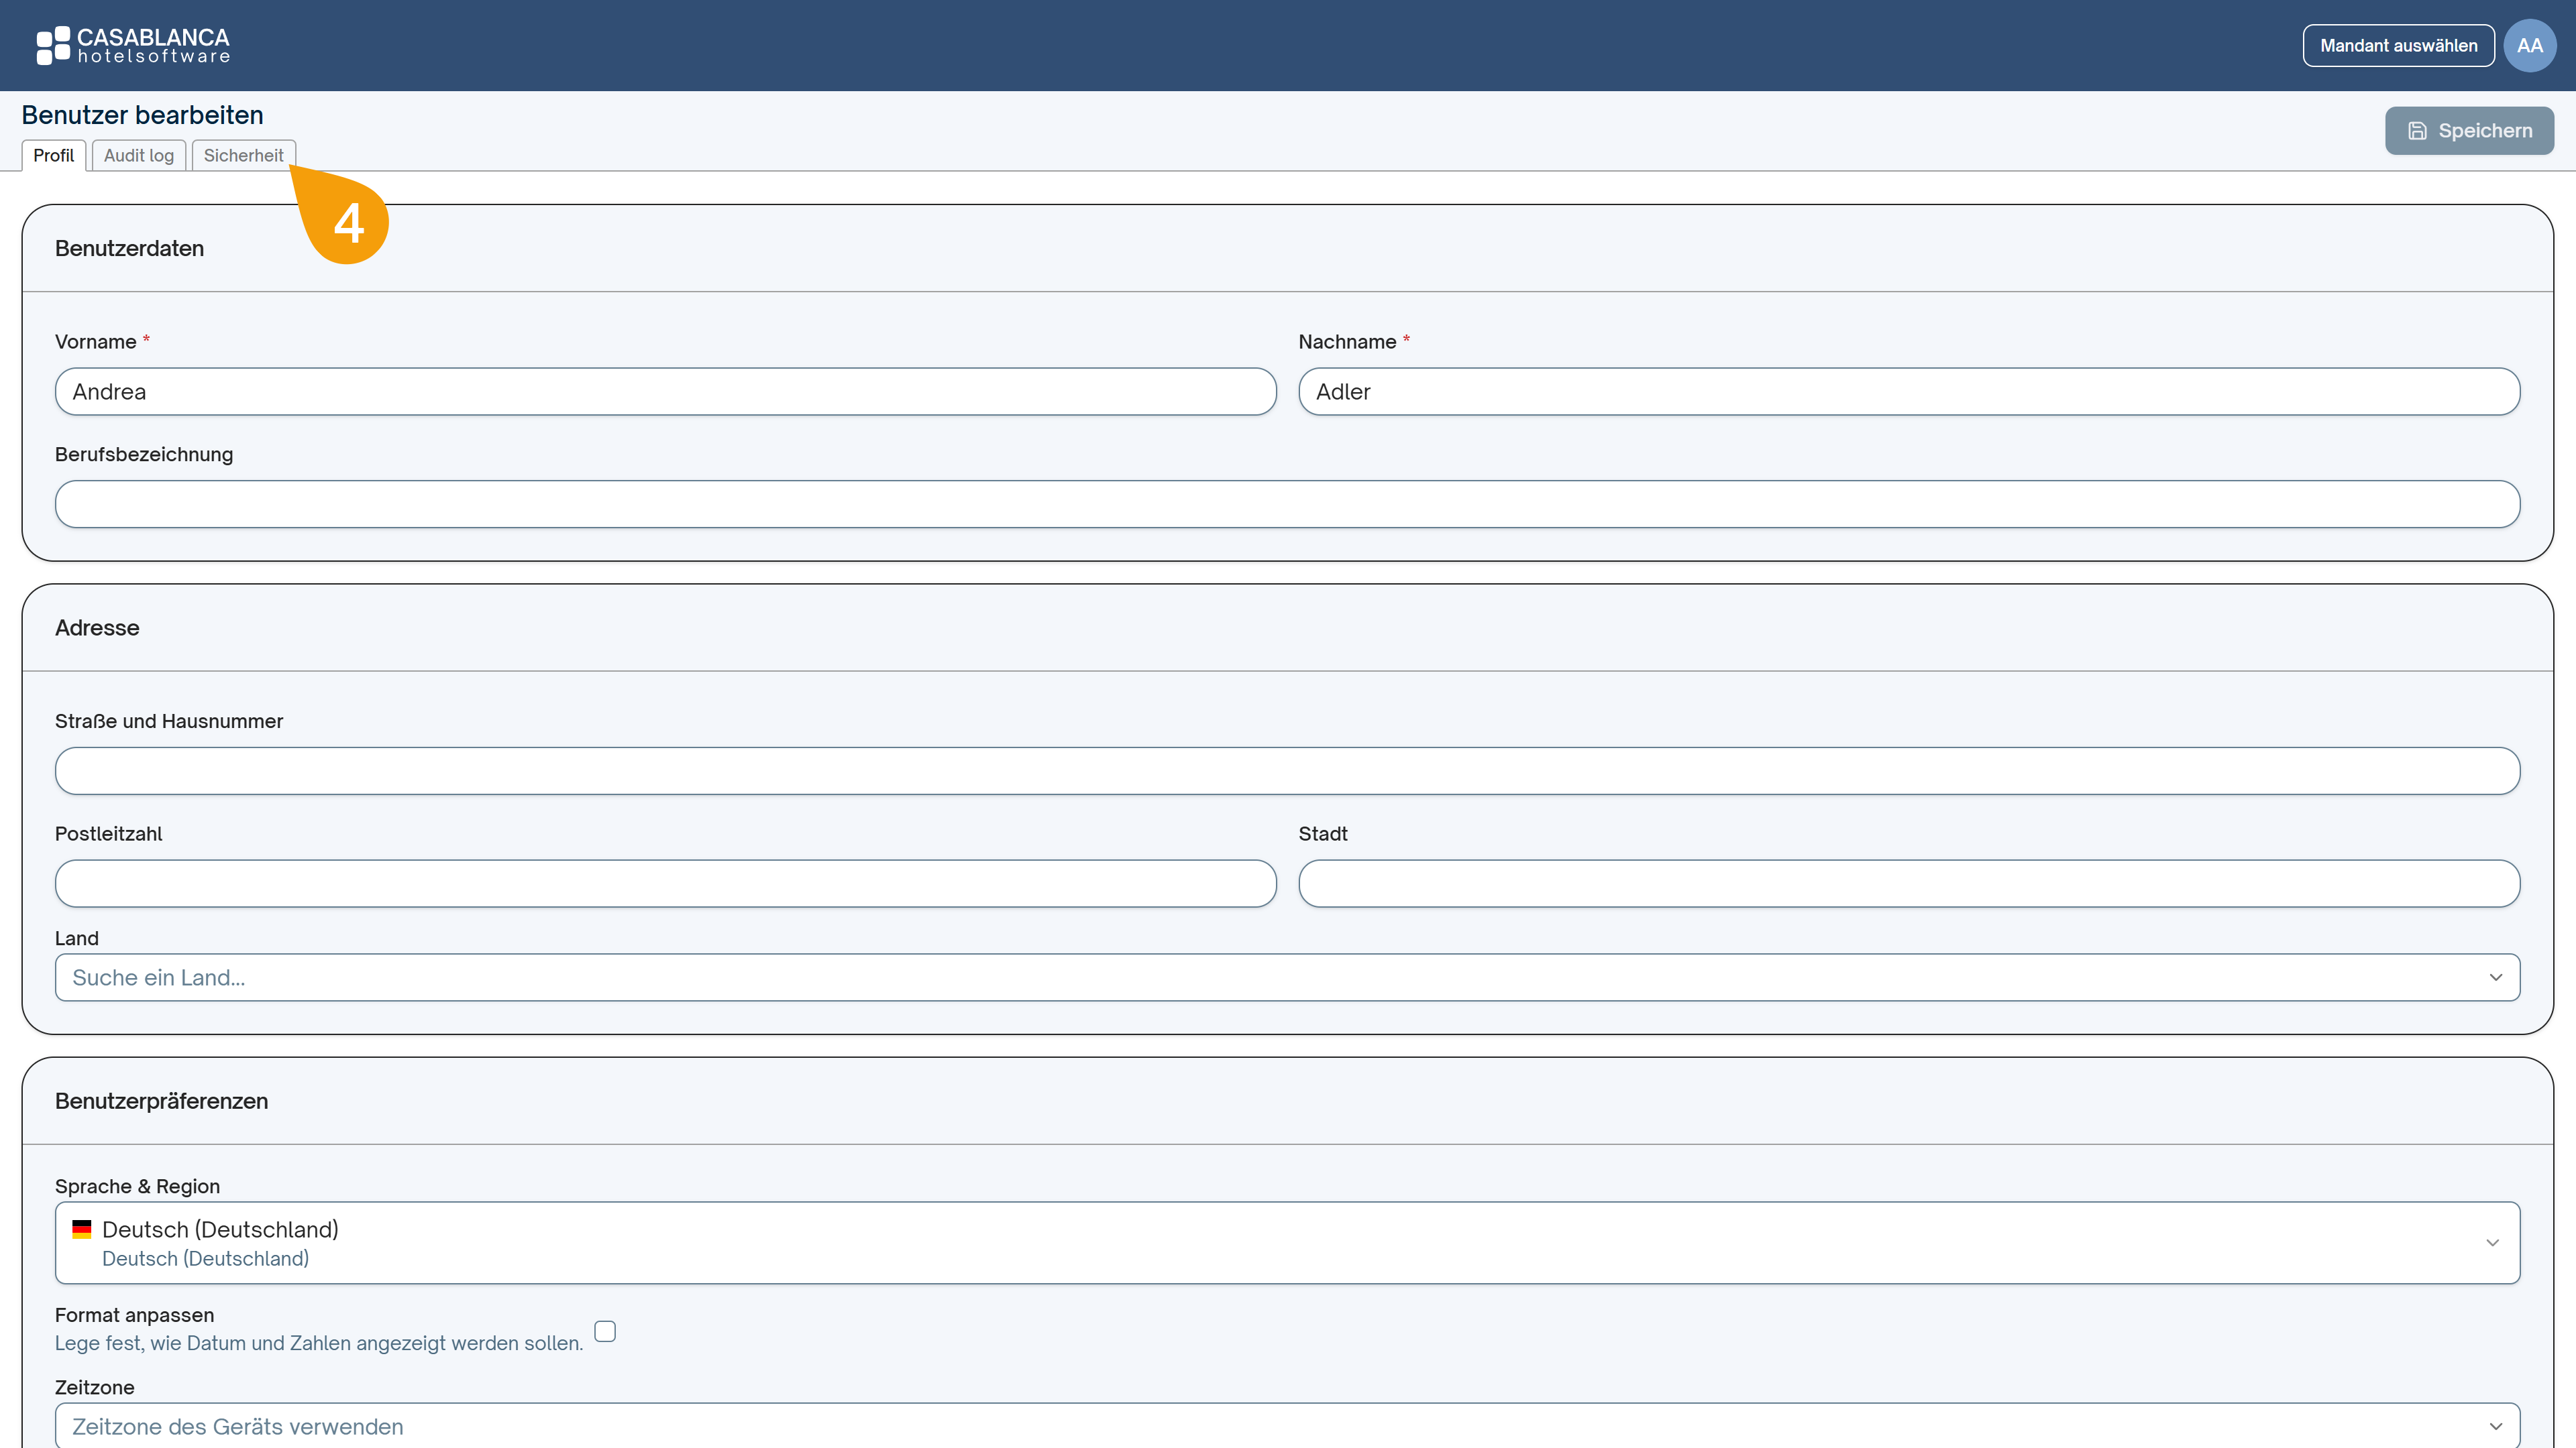Click the orange step 4 marker

(x=343, y=217)
